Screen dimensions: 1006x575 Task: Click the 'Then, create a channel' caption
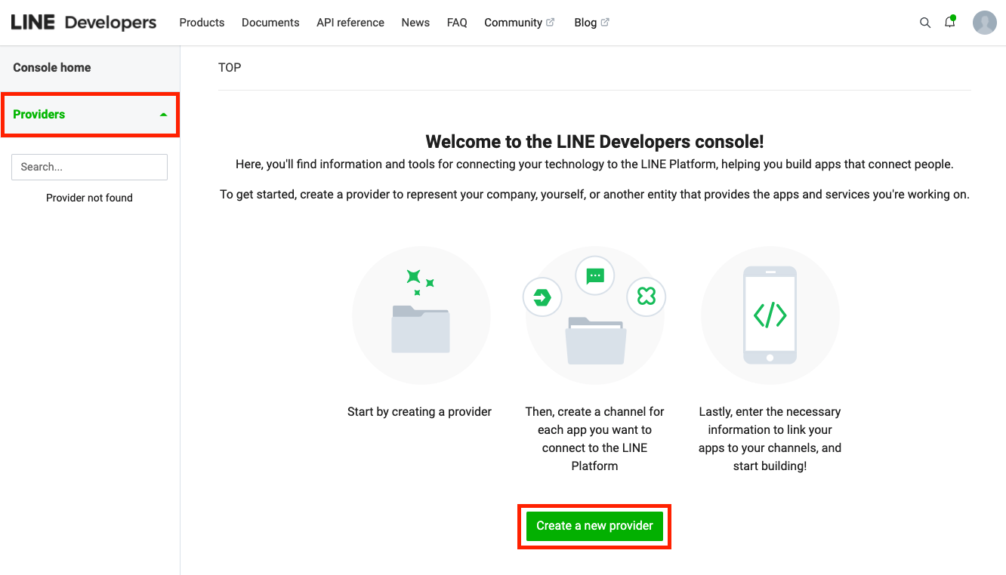594,438
